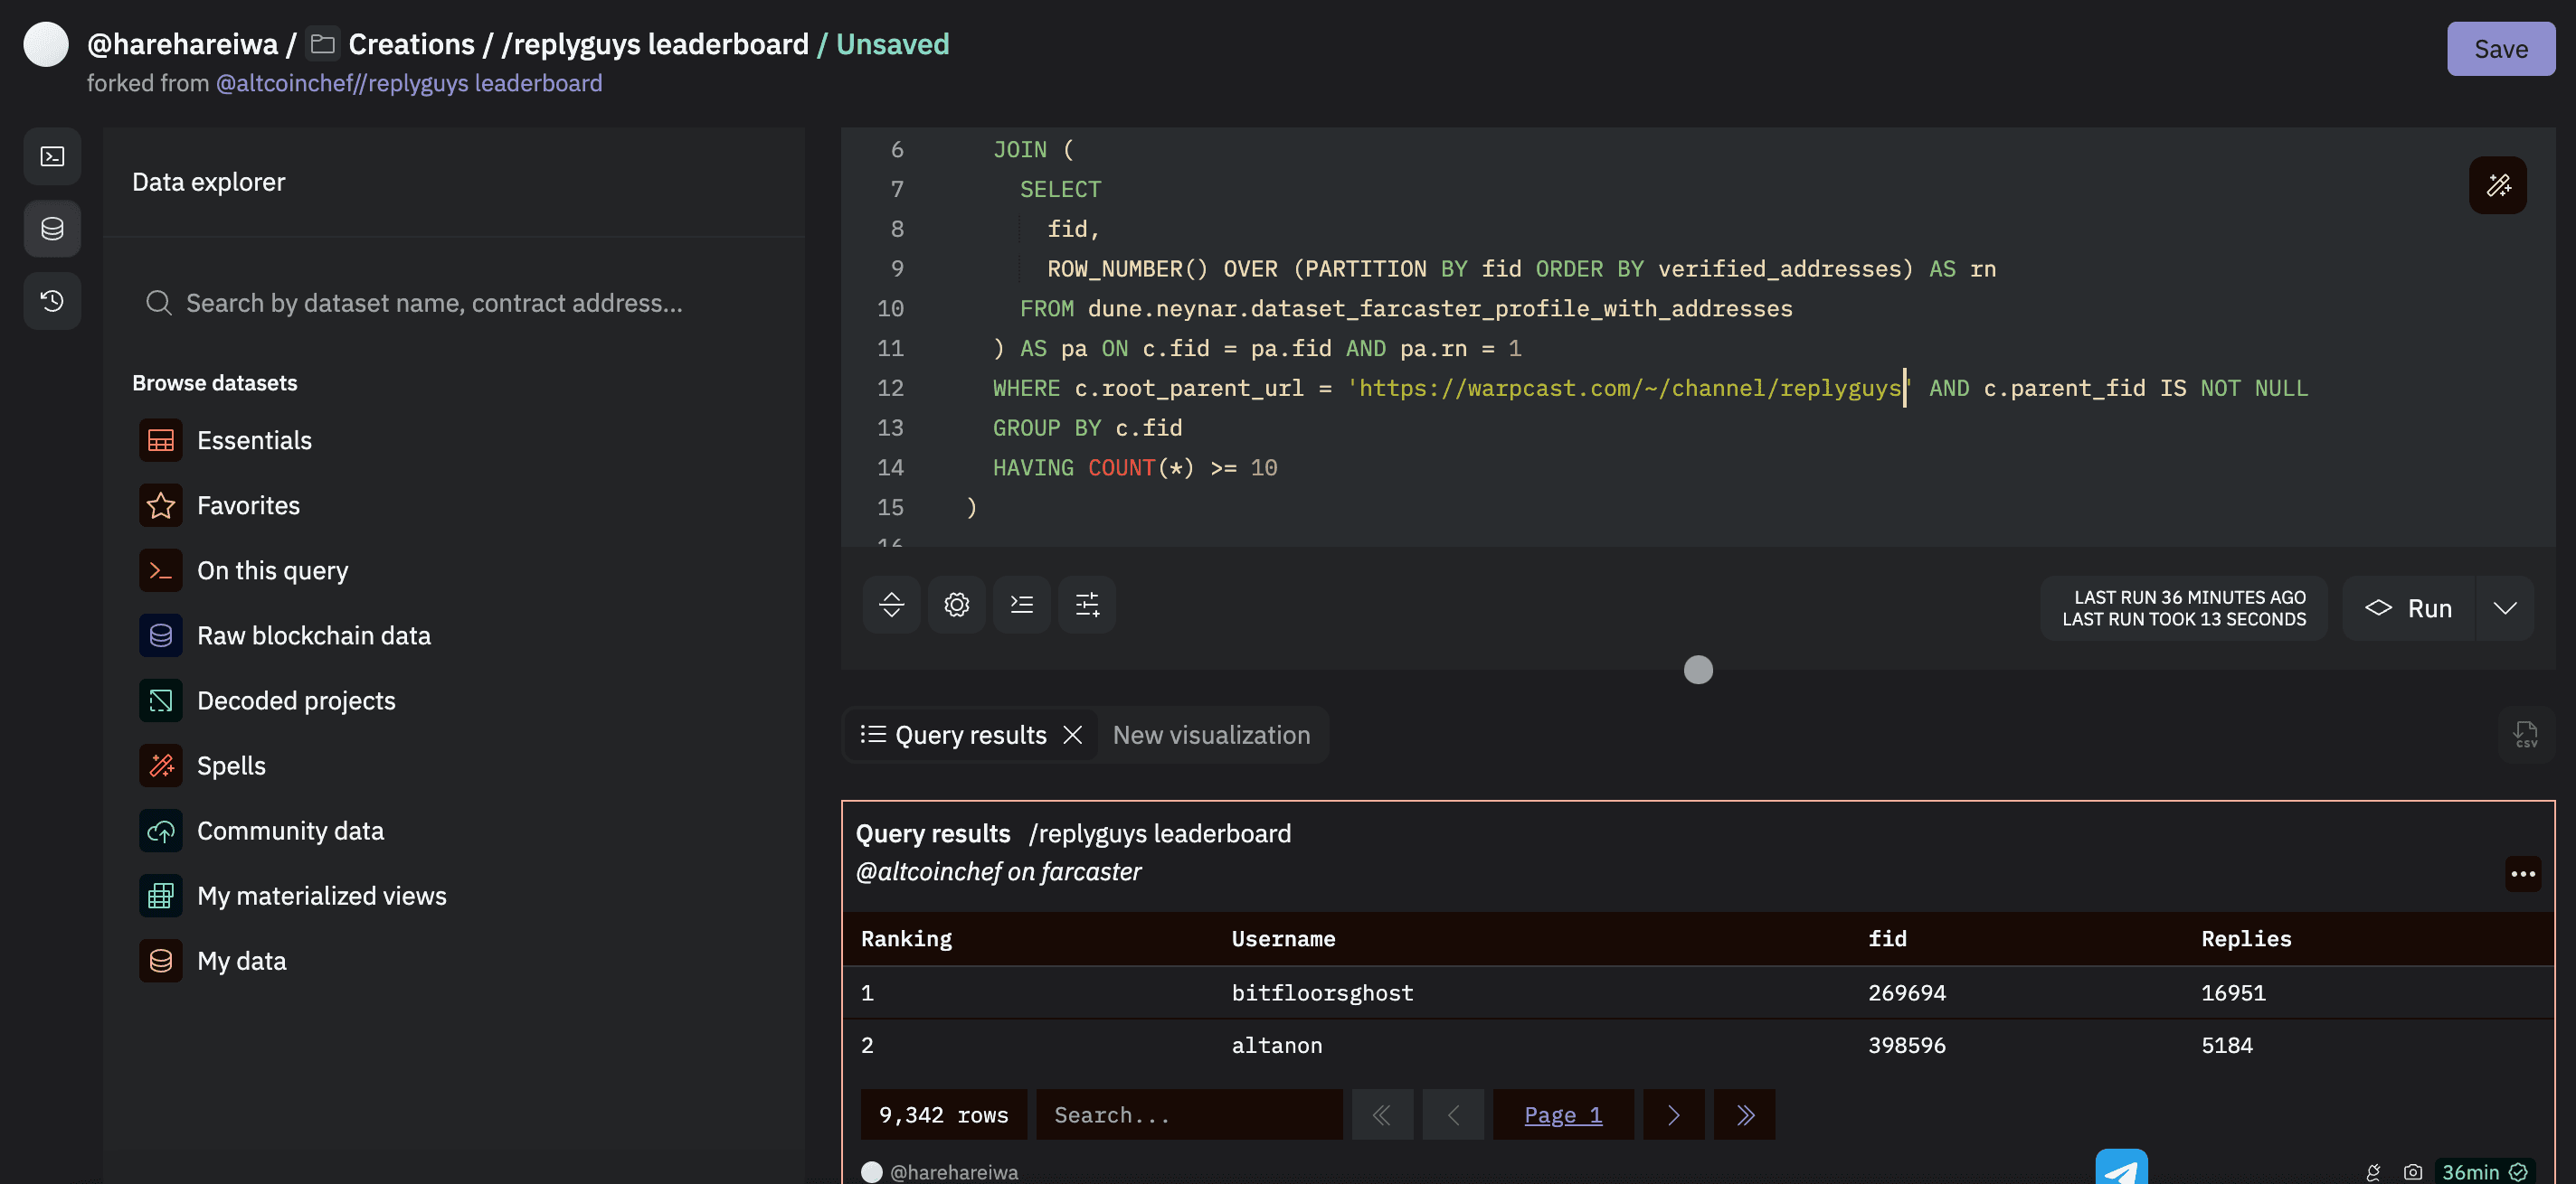The width and height of the screenshot is (2576, 1184).
Task: Click the My materialized views icon
Action: coord(160,896)
